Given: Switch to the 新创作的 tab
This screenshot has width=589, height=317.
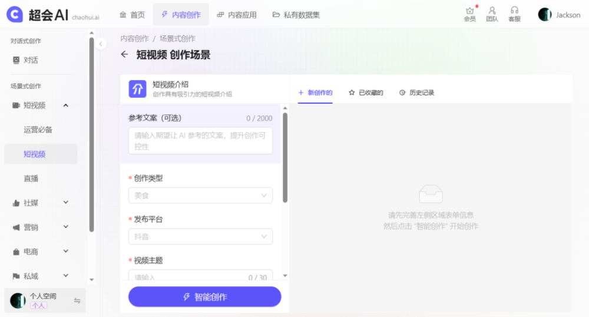Looking at the screenshot, I should tap(315, 93).
